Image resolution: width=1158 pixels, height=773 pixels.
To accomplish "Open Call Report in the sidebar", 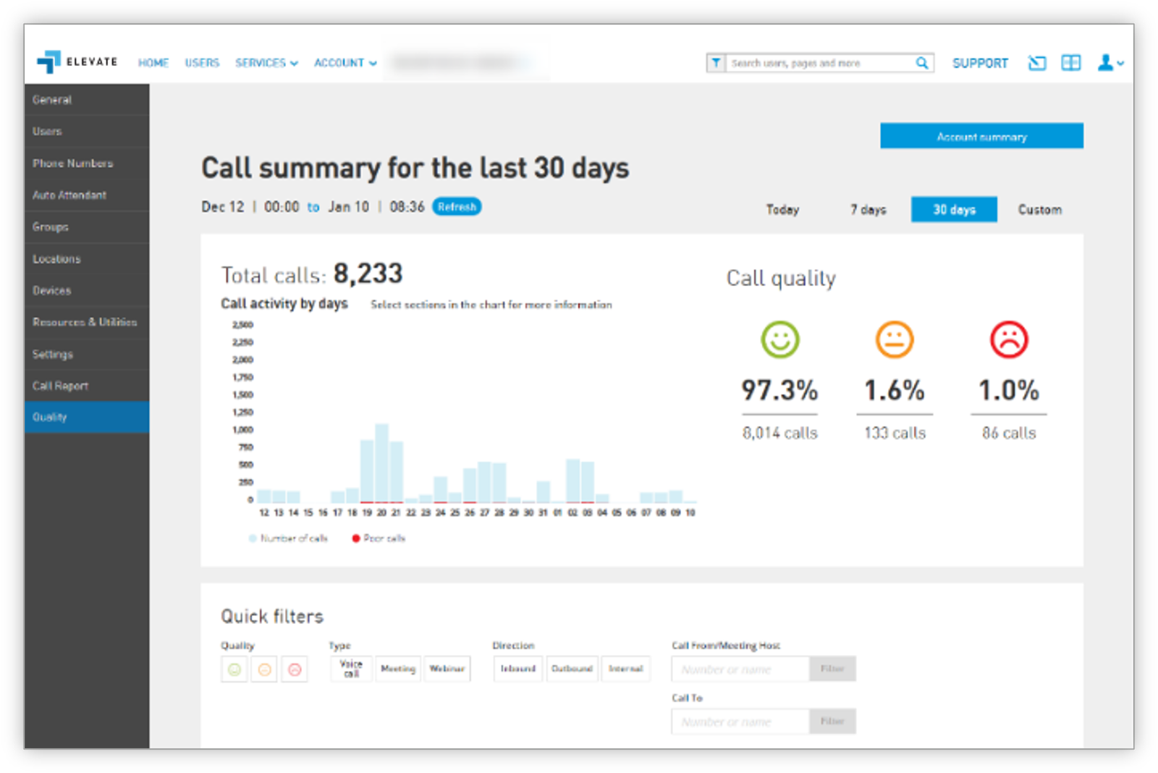I will 60,386.
